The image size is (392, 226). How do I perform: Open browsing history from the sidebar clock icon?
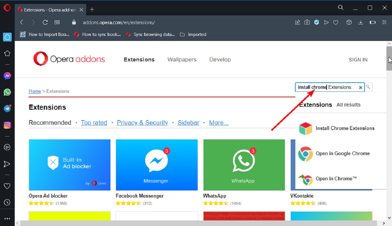(x=7, y=202)
